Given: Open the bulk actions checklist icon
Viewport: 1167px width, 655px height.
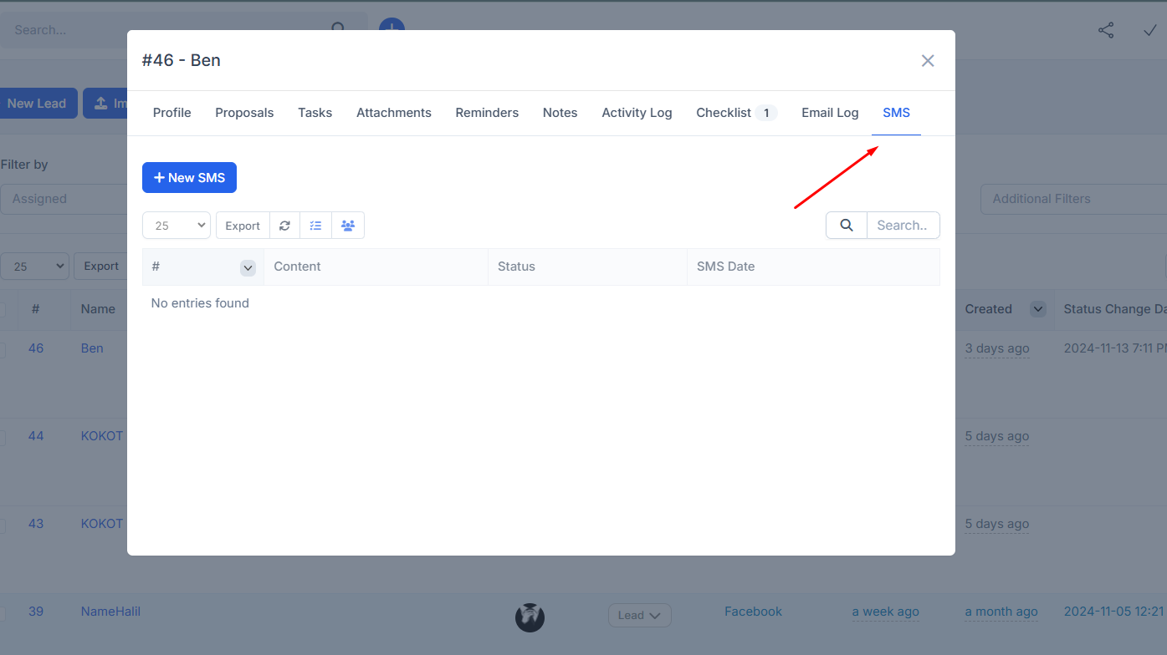Looking at the screenshot, I should 315,225.
